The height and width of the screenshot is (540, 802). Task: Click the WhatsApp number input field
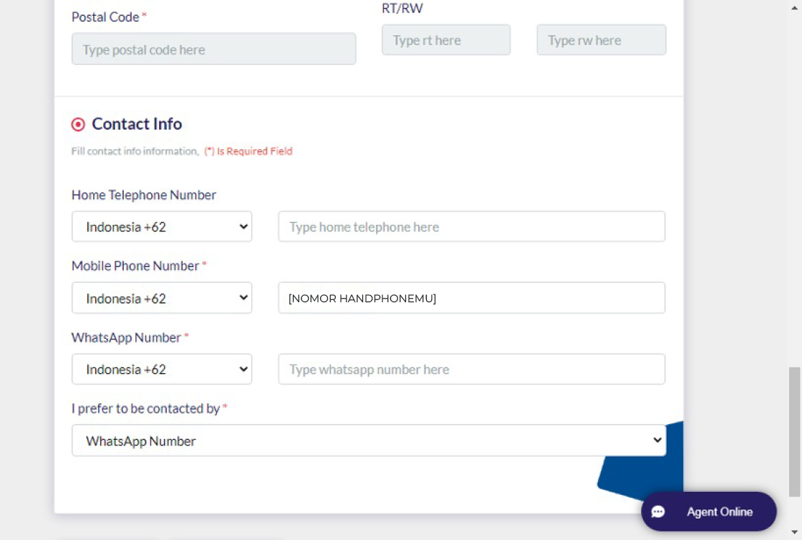(472, 370)
